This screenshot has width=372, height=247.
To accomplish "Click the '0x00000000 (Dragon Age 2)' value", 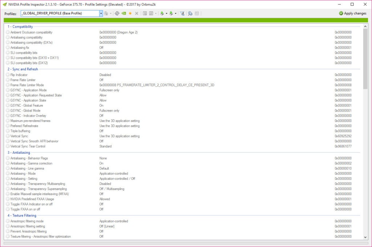I will [x=118, y=32].
